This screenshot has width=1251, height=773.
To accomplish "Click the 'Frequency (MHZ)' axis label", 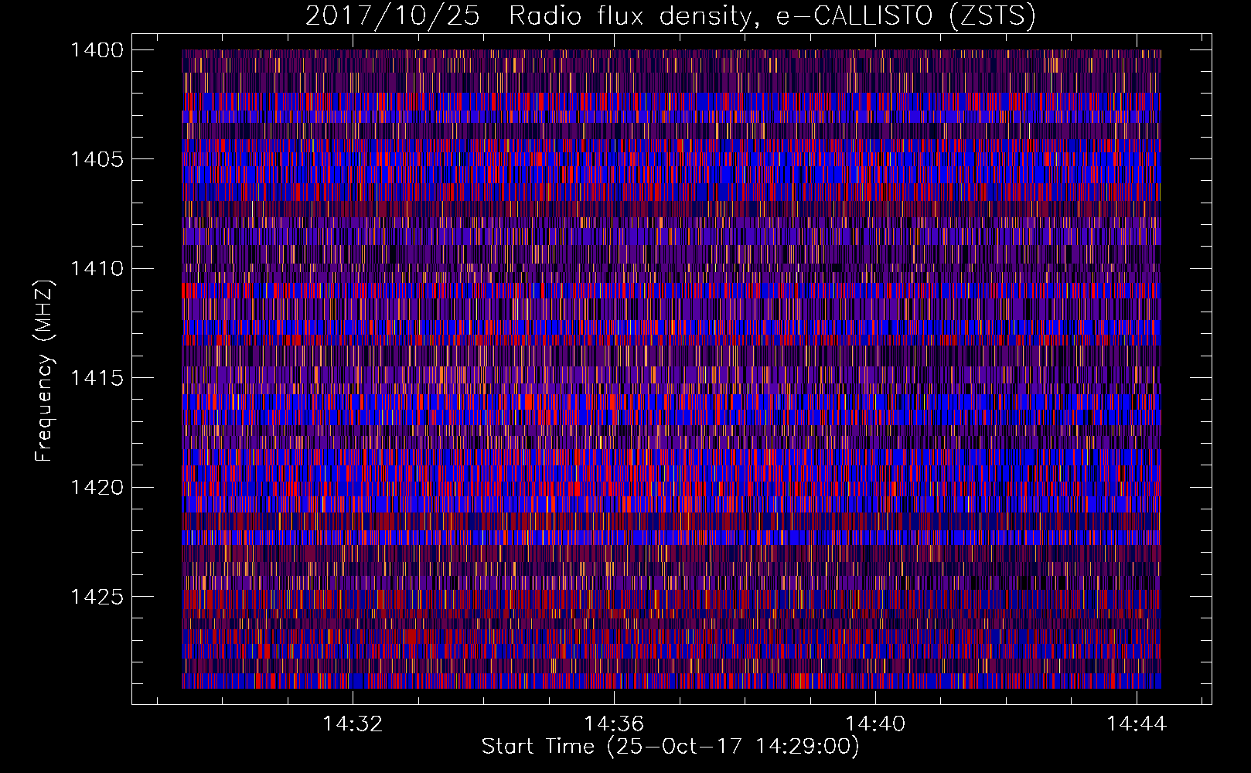I will coord(44,371).
